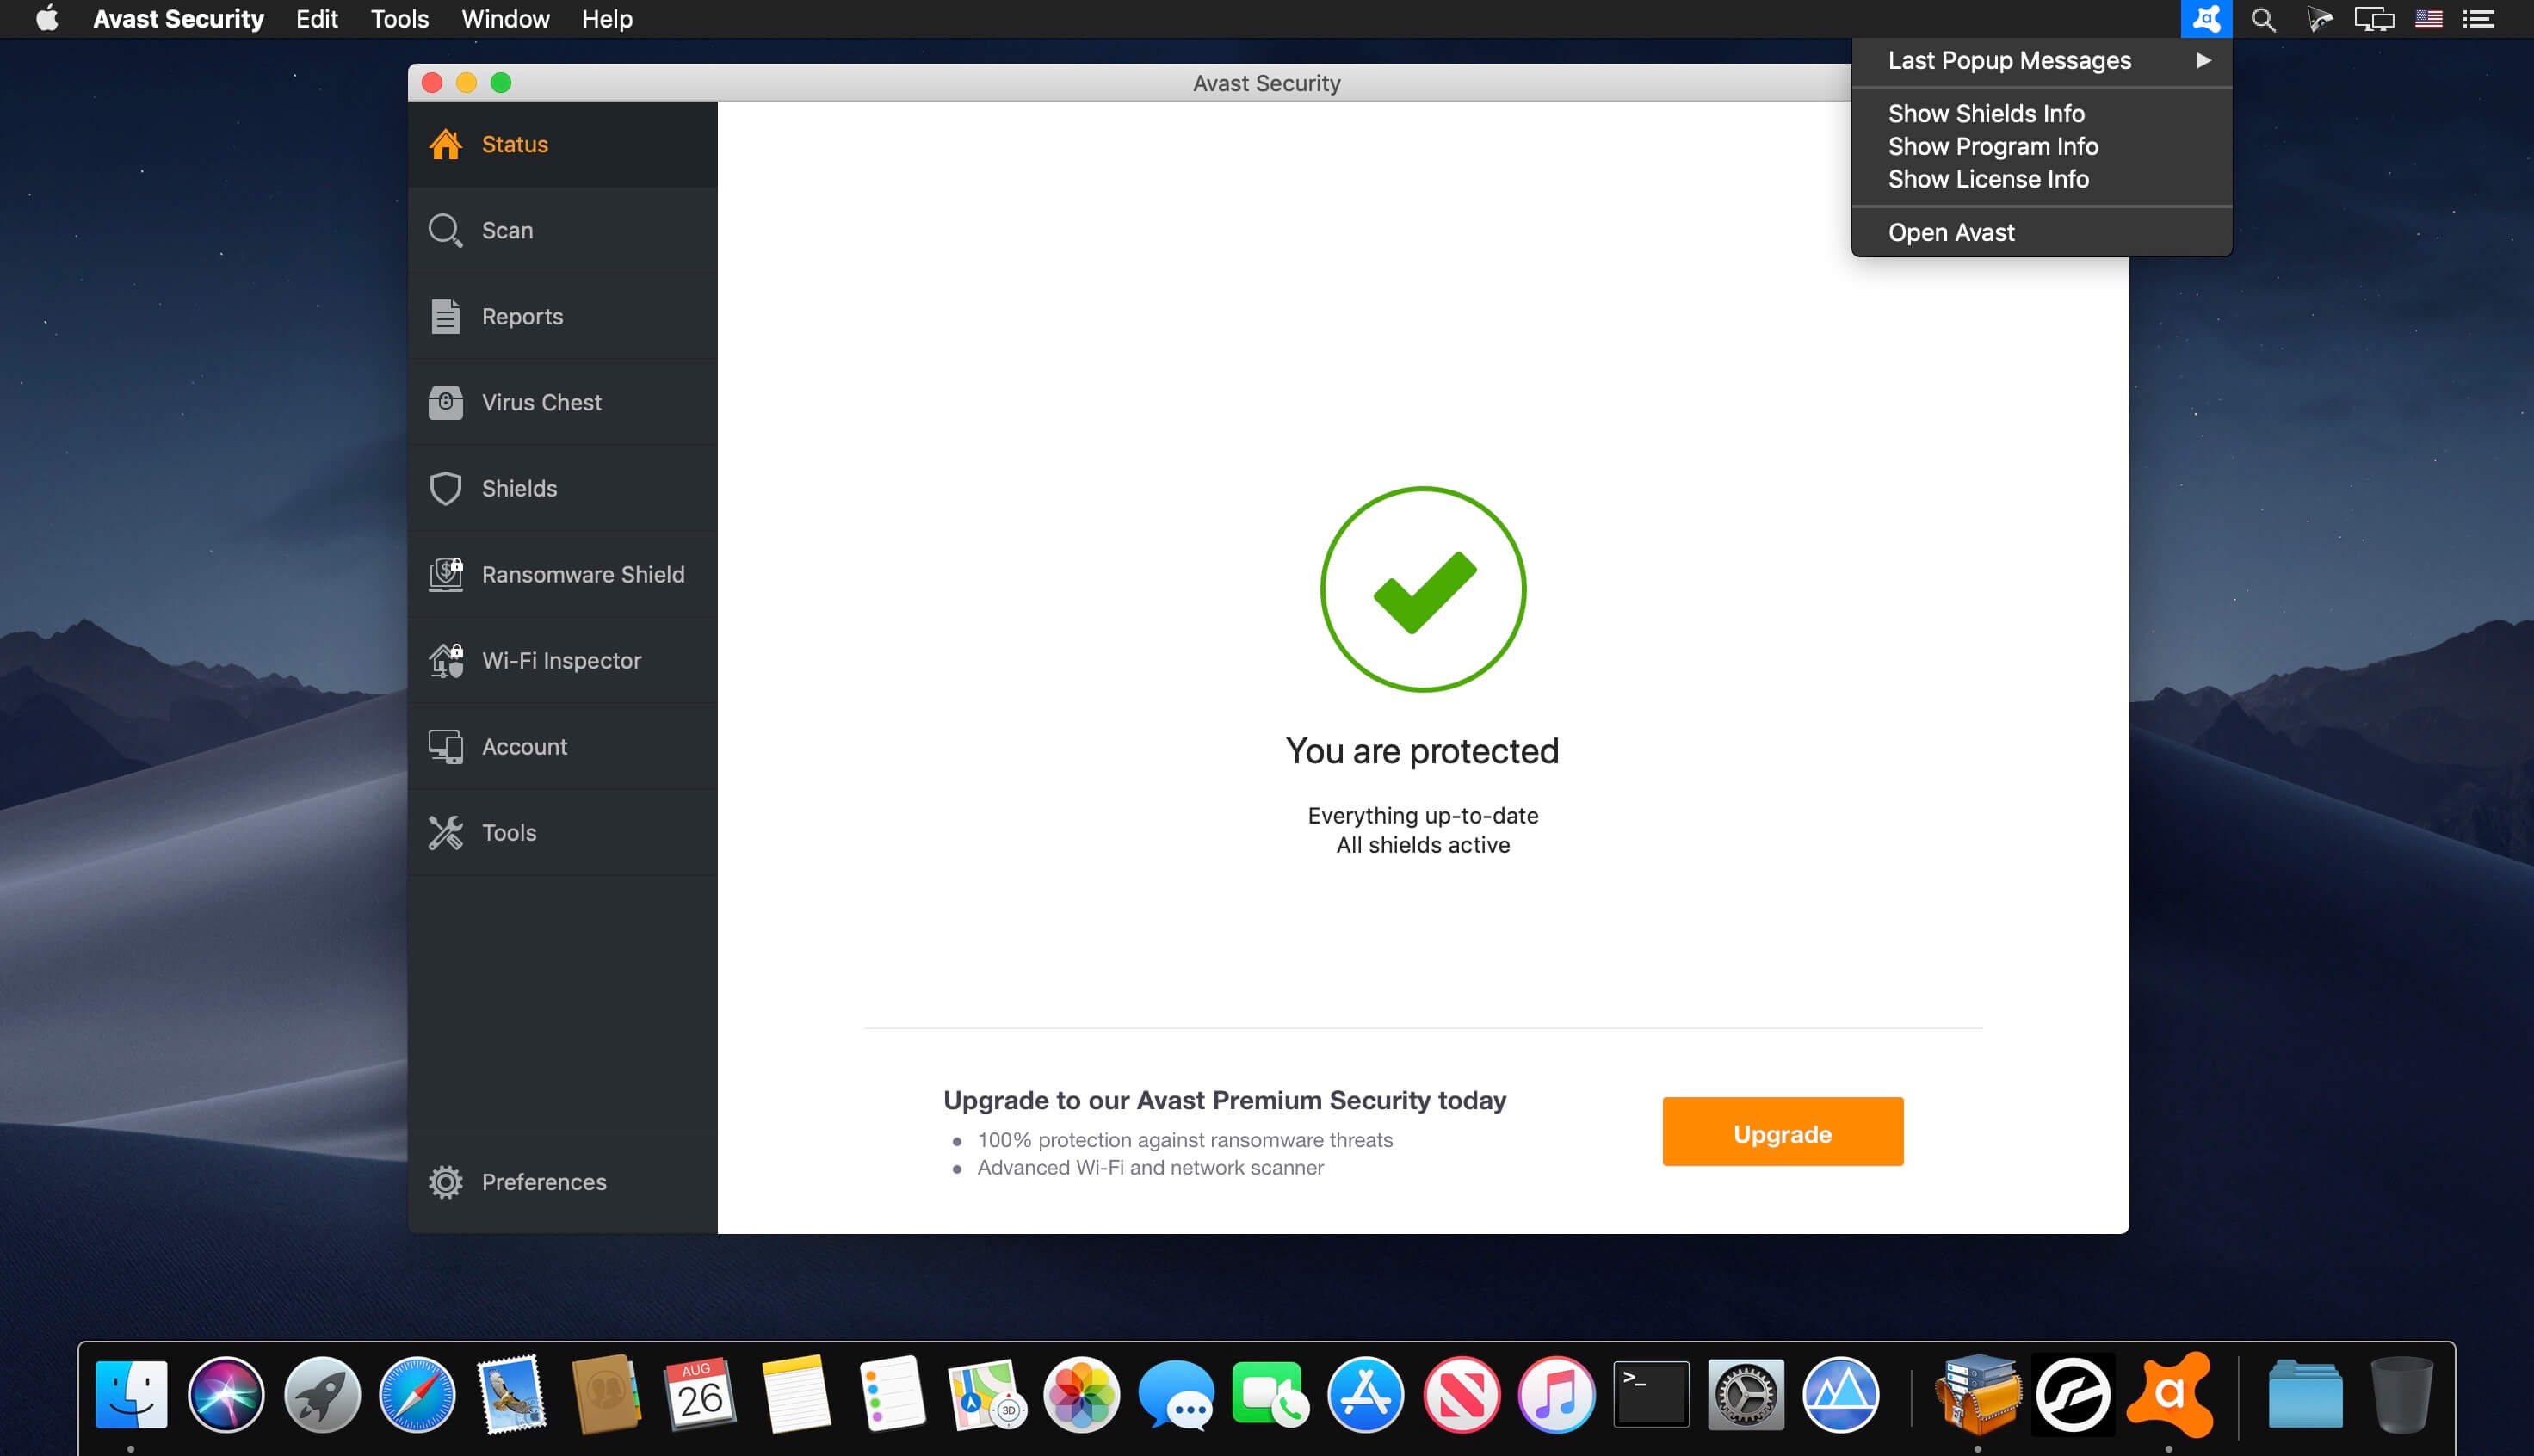Open Preferences settings panel
Viewport: 2534px width, 1456px height.
(x=543, y=1181)
